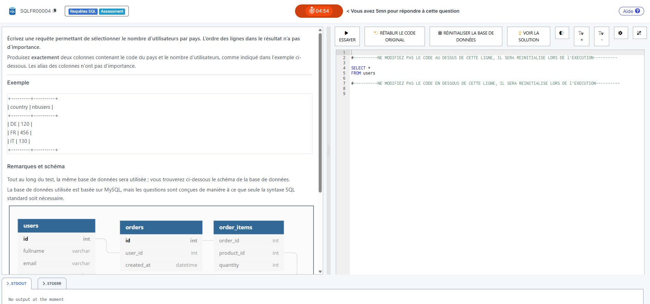
Task: Place cursor on the SELECT * line
Action: pyautogui.click(x=360, y=68)
